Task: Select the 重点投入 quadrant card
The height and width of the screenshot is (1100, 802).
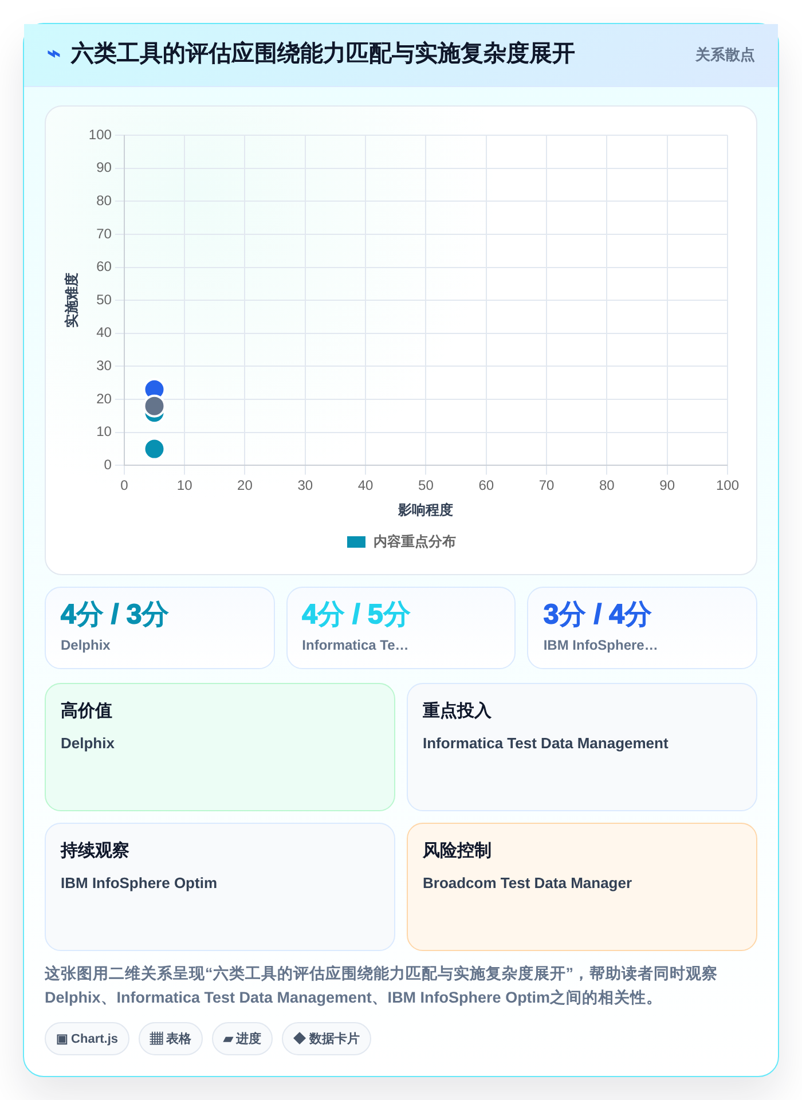Action: (582, 747)
